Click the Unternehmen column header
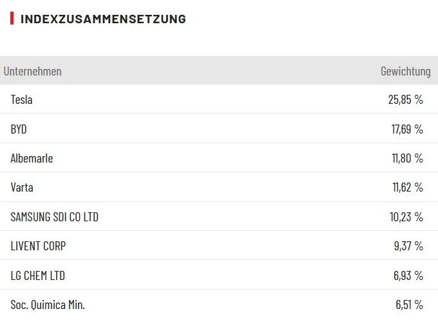438x329 pixels. click(x=32, y=71)
